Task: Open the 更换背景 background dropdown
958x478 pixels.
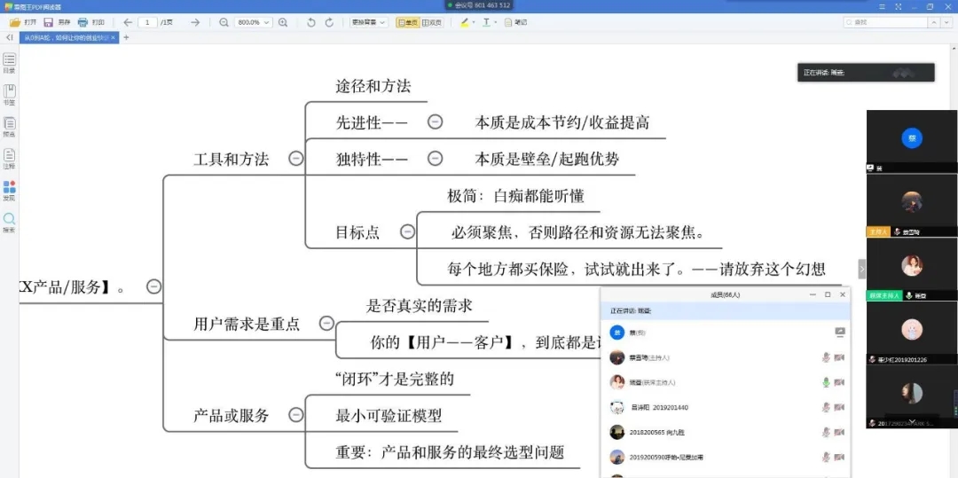Action: pyautogui.click(x=369, y=22)
